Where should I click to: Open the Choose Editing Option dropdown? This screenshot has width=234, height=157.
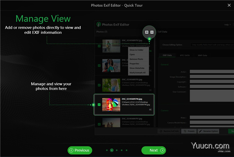click(x=212, y=45)
